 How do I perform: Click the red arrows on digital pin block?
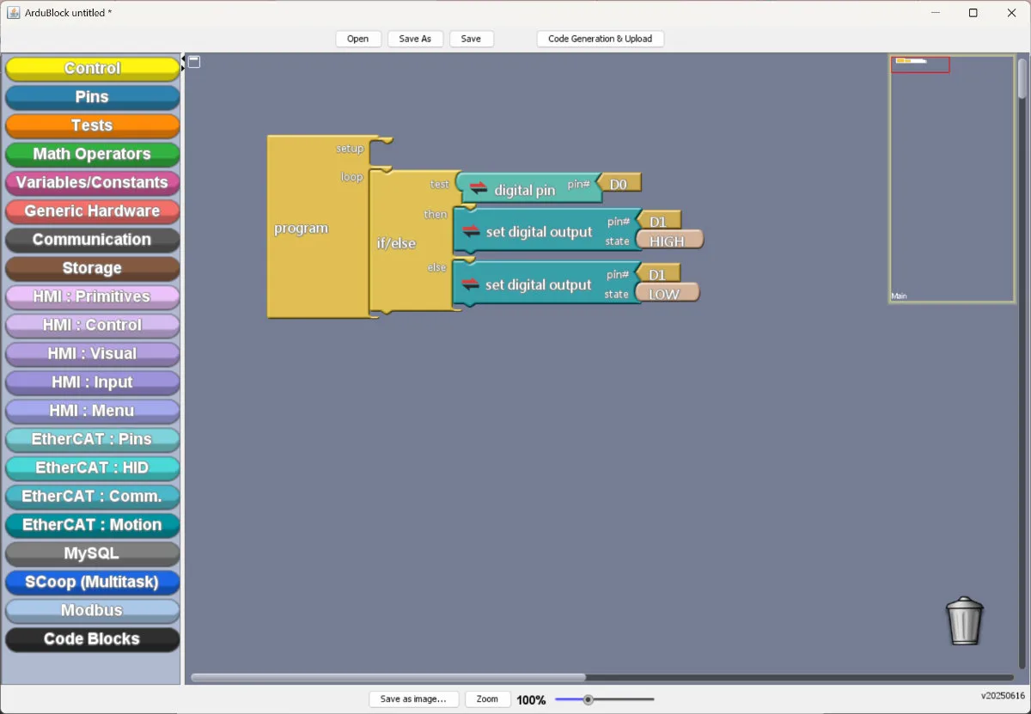[x=479, y=188]
